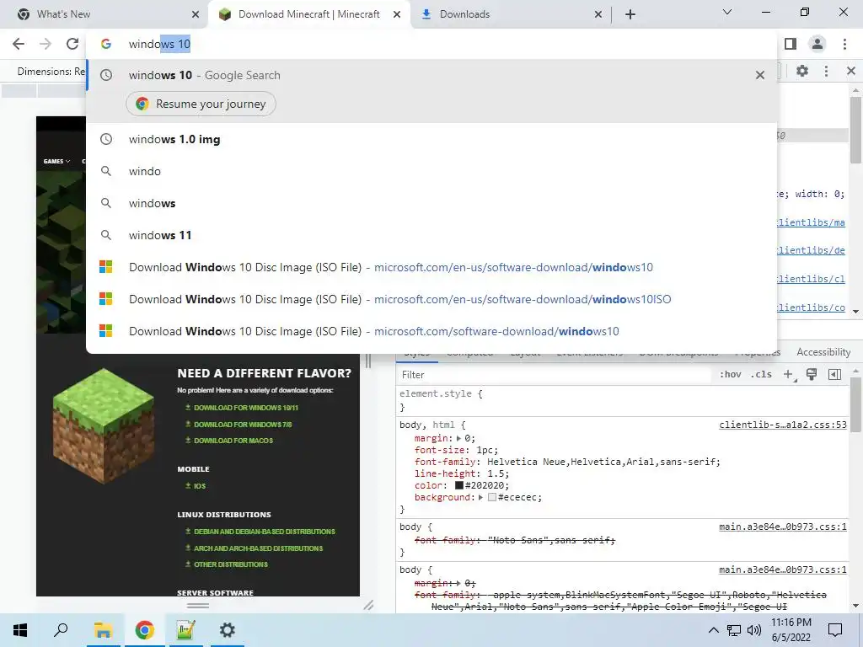Toggle the rendering emulations paintbrush icon

pos(812,375)
